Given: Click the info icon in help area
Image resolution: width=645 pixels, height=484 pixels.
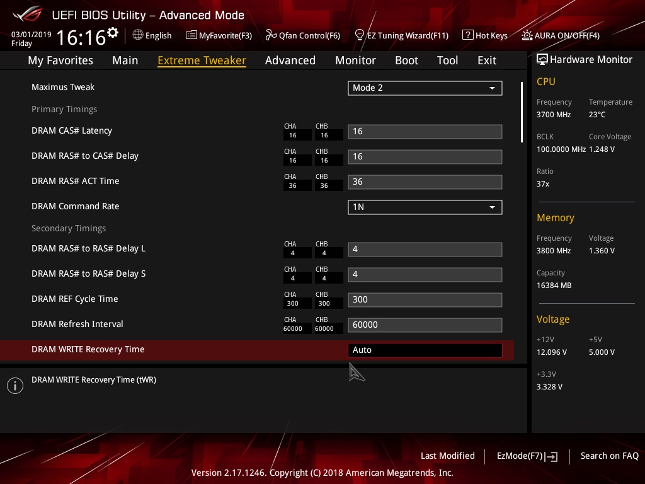Looking at the screenshot, I should tap(15, 386).
